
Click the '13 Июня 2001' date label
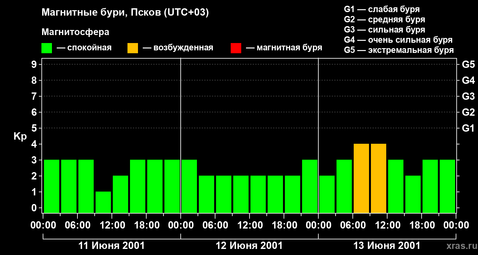click(387, 246)
